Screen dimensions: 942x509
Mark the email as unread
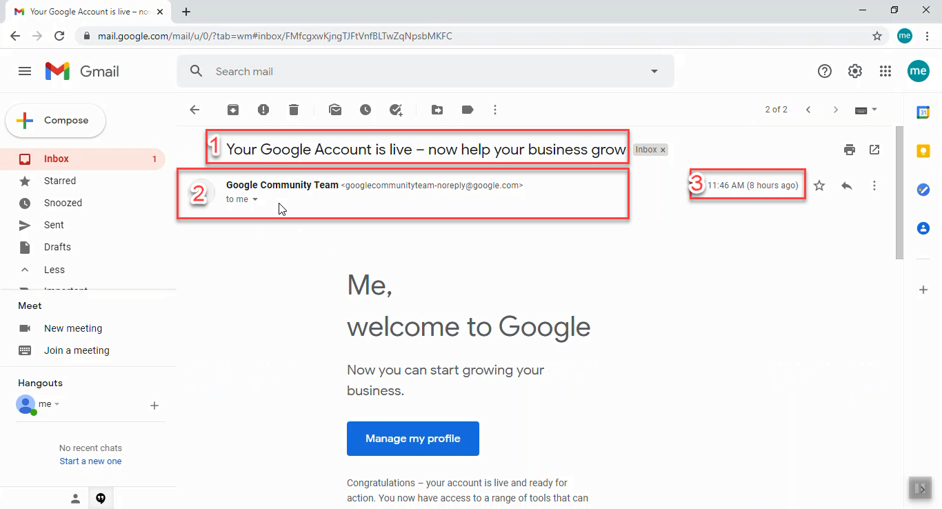[335, 110]
